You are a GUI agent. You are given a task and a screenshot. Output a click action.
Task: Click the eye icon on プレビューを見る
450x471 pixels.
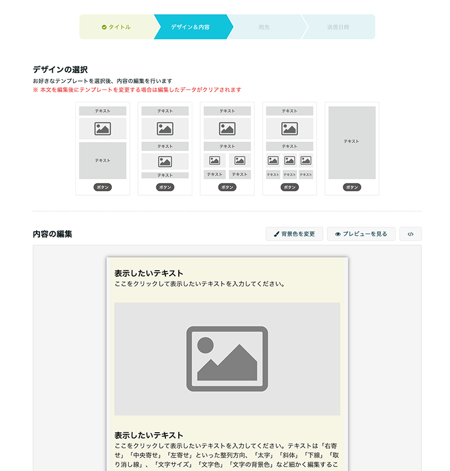click(x=337, y=234)
